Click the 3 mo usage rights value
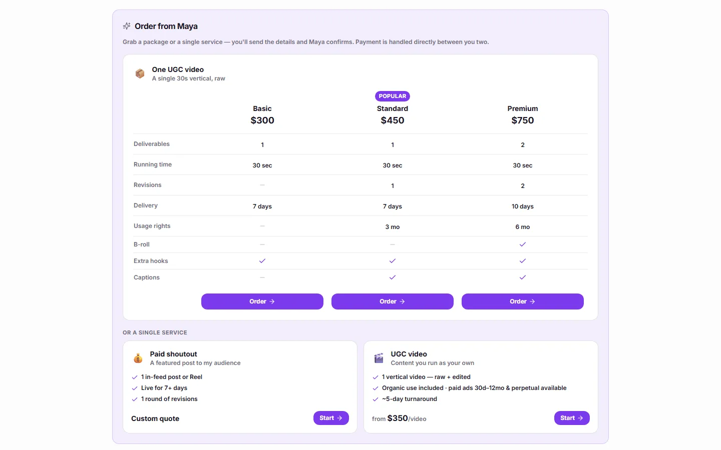The image size is (721, 450). click(x=393, y=227)
